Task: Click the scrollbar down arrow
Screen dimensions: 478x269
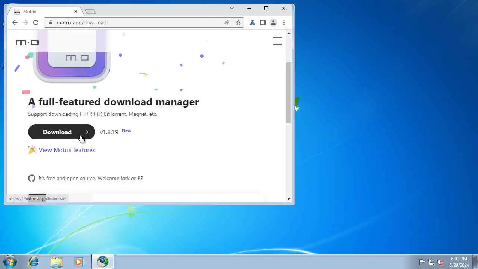Action: [289, 199]
